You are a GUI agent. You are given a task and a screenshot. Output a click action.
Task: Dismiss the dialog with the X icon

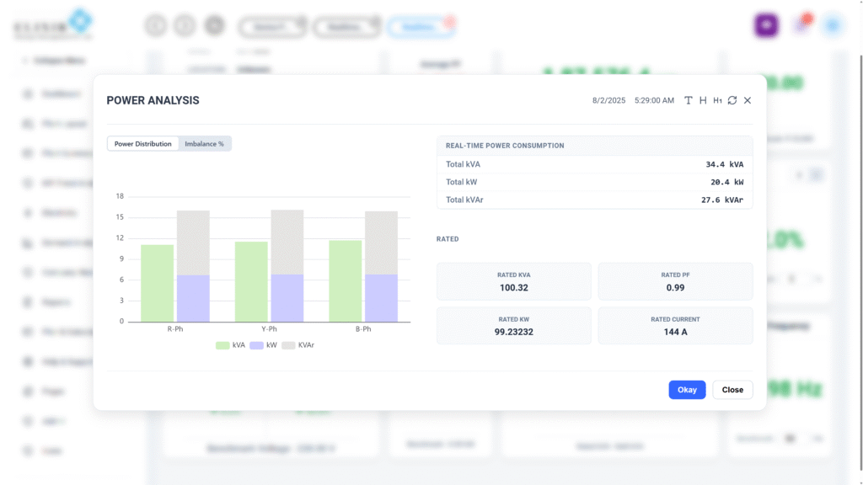tap(748, 100)
